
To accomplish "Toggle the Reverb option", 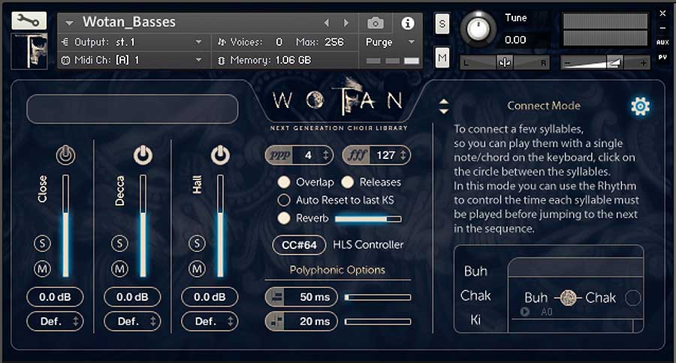I will pyautogui.click(x=284, y=218).
